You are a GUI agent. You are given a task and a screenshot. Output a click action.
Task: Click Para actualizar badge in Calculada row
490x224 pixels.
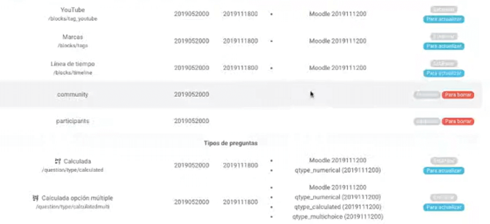(x=444, y=171)
